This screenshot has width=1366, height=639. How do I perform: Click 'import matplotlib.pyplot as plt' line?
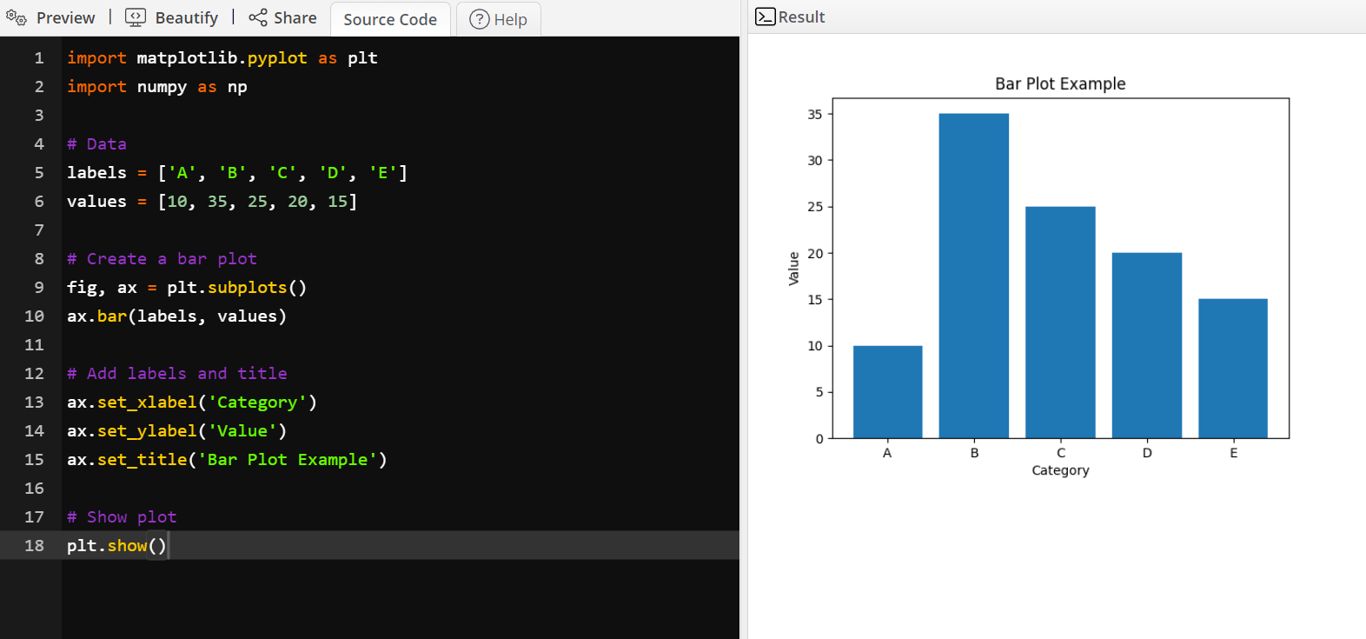(x=222, y=58)
